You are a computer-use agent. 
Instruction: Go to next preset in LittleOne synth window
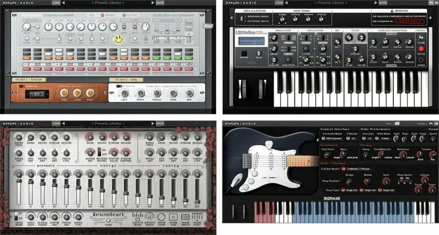coord(376,3)
